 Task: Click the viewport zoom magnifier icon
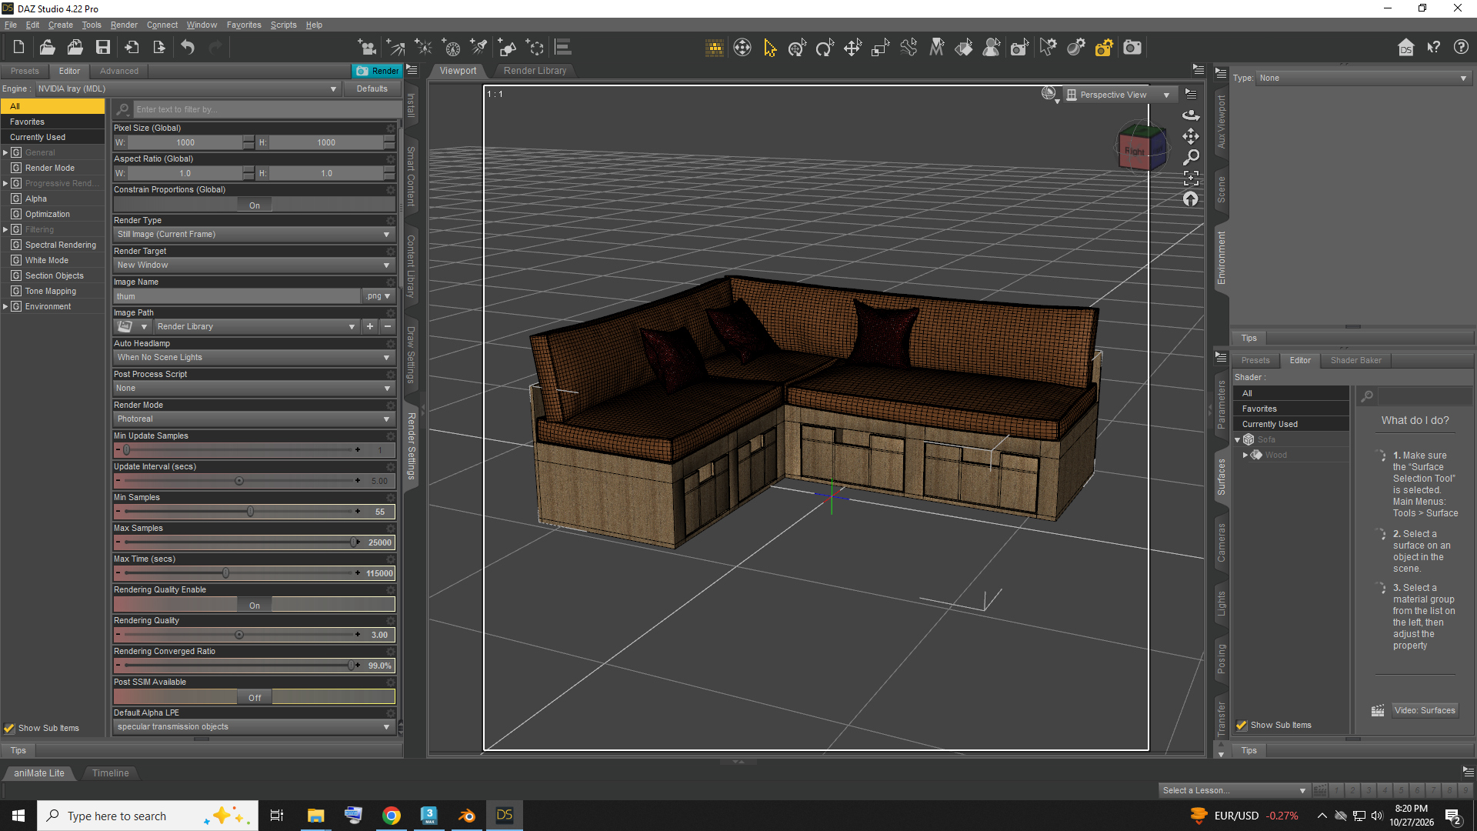pos(1191,157)
